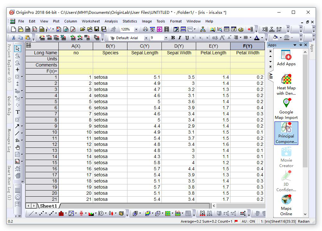The image size is (322, 231).
Task: Select the Pointer tool
Action: [18, 49]
